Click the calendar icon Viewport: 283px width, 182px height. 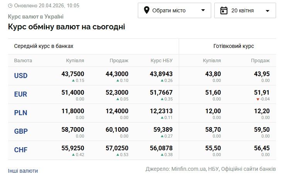[224, 10]
